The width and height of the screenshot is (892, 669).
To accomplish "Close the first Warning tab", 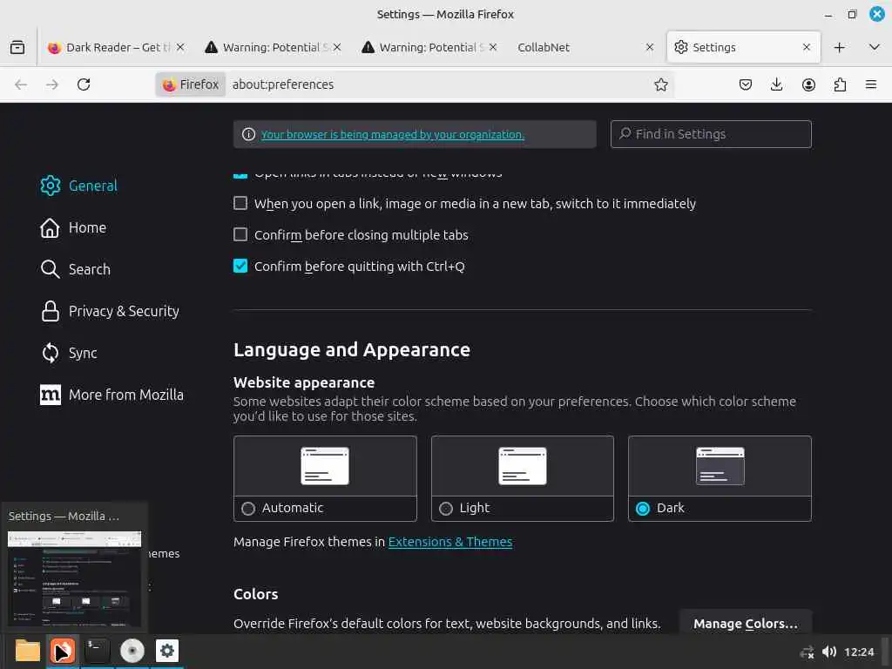I will click(337, 47).
